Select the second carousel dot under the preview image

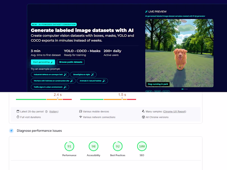pos(185,89)
